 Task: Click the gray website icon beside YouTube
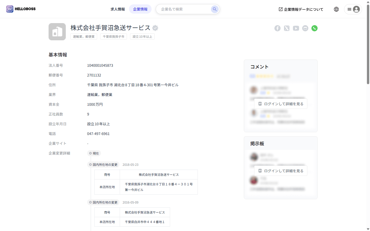pos(305,28)
